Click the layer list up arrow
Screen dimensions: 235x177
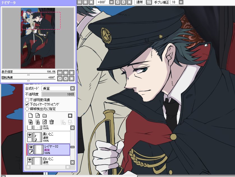coord(73,128)
